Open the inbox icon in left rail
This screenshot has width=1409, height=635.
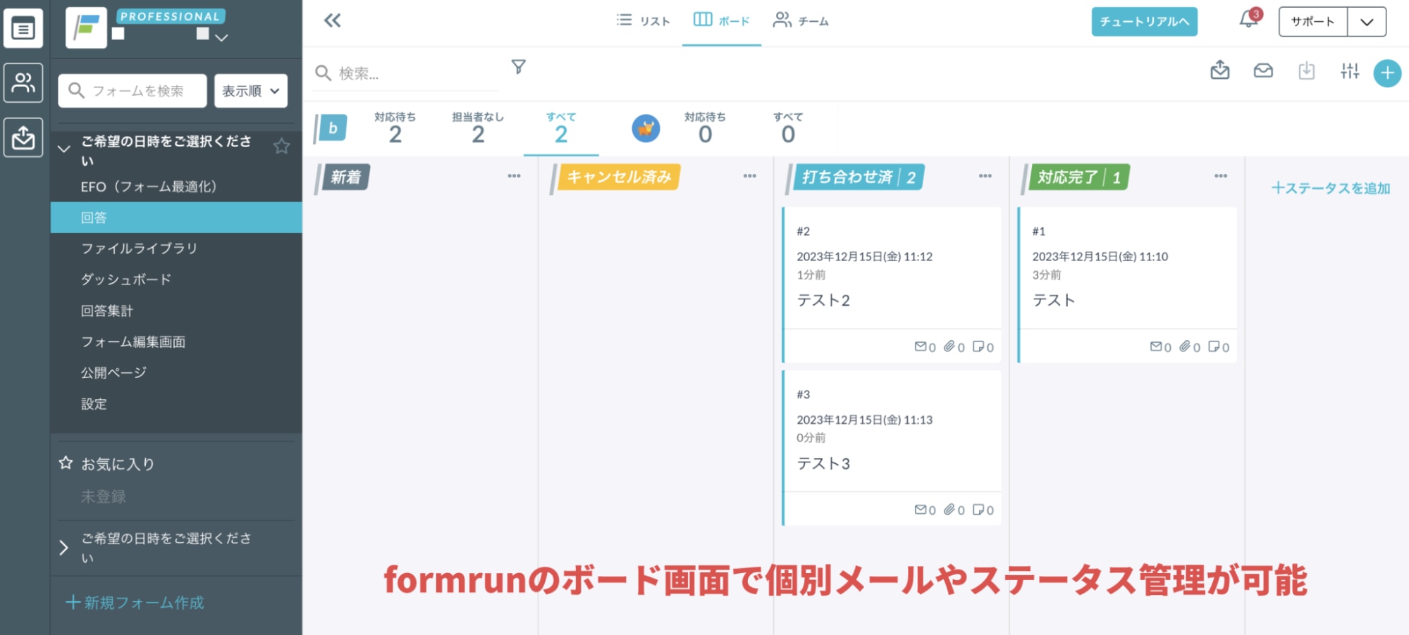23,137
